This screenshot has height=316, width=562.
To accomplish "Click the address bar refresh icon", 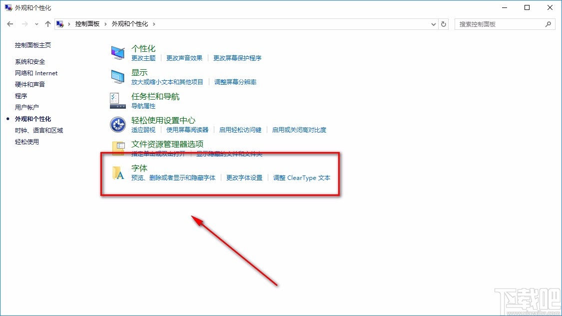I will (444, 23).
